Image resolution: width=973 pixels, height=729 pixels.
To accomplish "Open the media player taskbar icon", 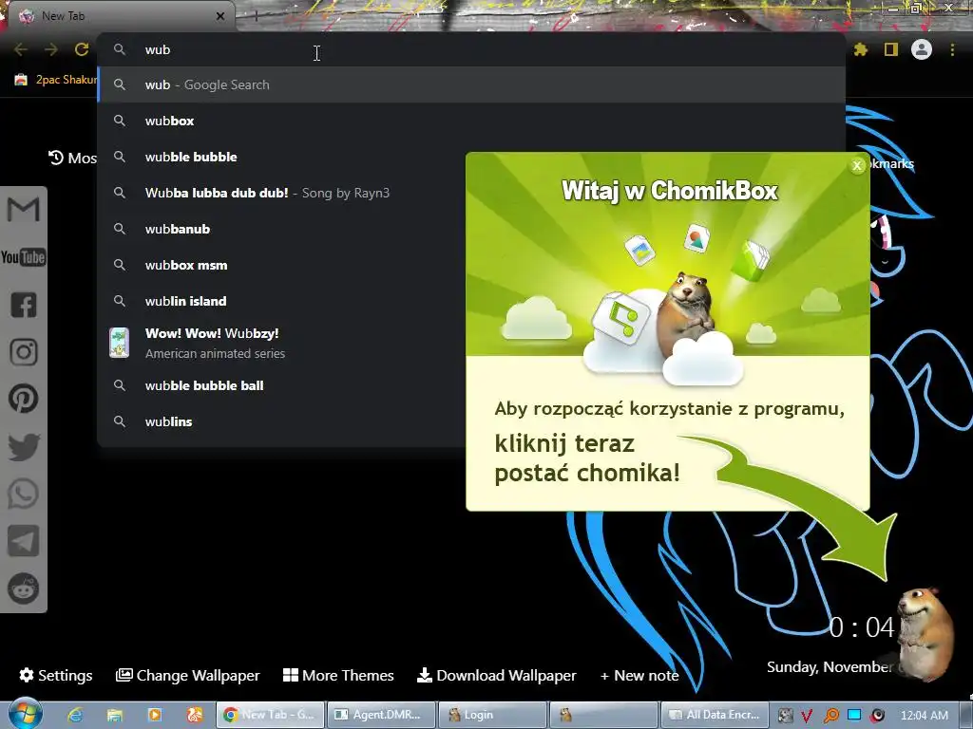I will pos(155,715).
